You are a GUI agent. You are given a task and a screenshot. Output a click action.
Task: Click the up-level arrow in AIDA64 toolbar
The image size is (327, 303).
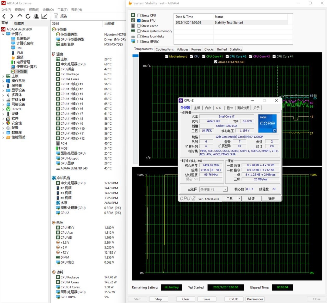coord(20,16)
